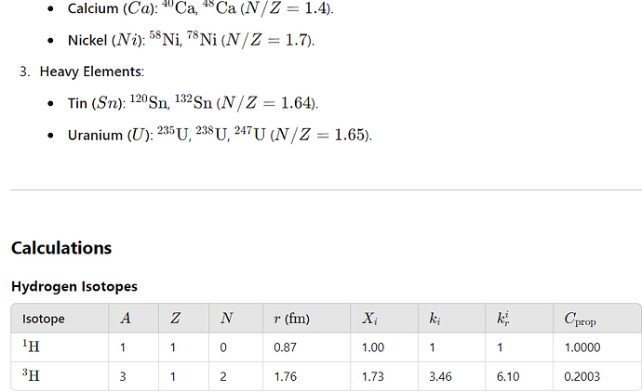Click the 3.46 value in the table
The height and width of the screenshot is (392, 642).
click(440, 376)
